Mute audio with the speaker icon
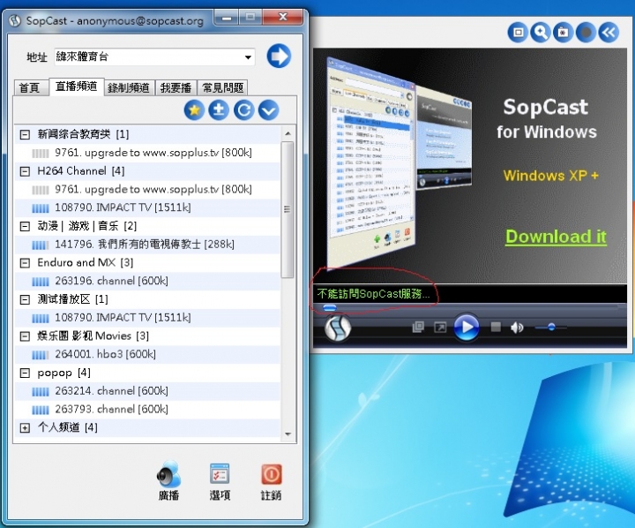The height and width of the screenshot is (528, 635). coord(517,328)
